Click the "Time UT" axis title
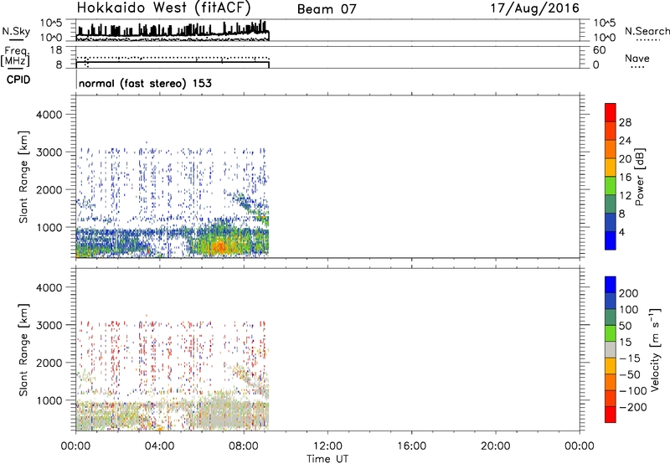Viewport: 670px width, 464px height. coord(327,459)
